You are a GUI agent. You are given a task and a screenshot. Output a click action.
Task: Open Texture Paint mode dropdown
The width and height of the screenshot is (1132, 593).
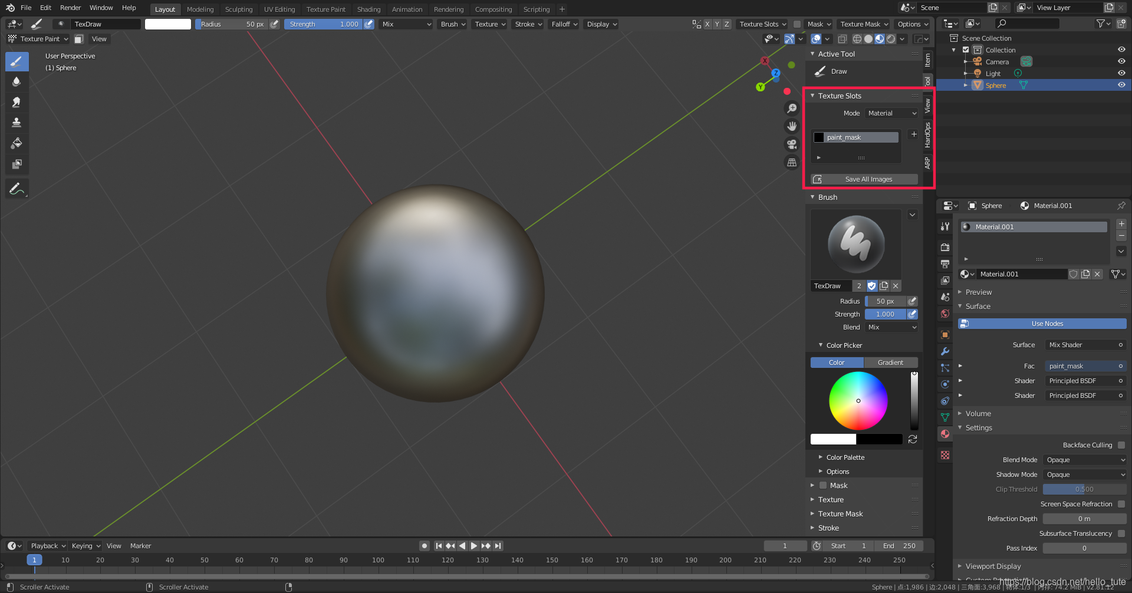point(38,39)
